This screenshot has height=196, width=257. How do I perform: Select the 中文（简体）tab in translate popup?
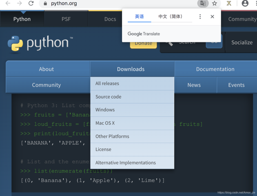point(170,16)
